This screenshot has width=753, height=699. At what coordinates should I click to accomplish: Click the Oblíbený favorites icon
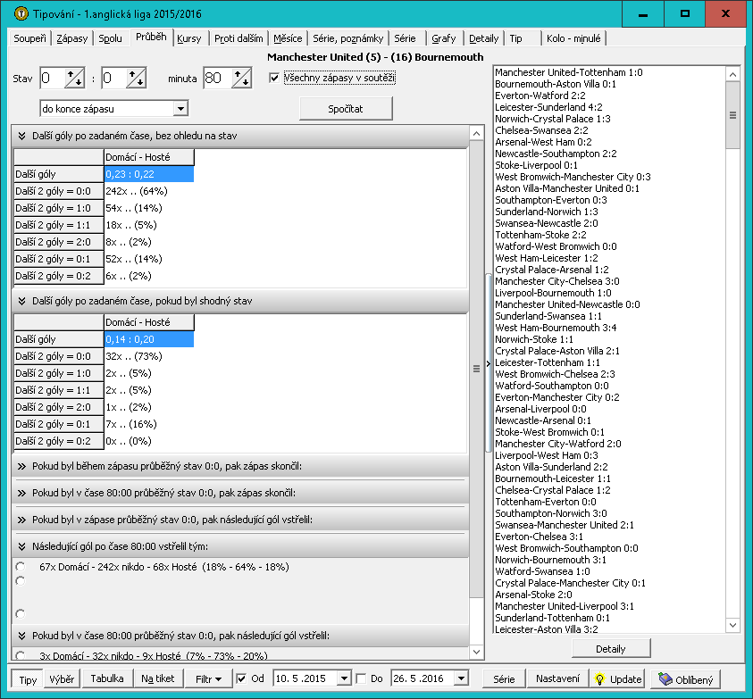pyautogui.click(x=665, y=678)
